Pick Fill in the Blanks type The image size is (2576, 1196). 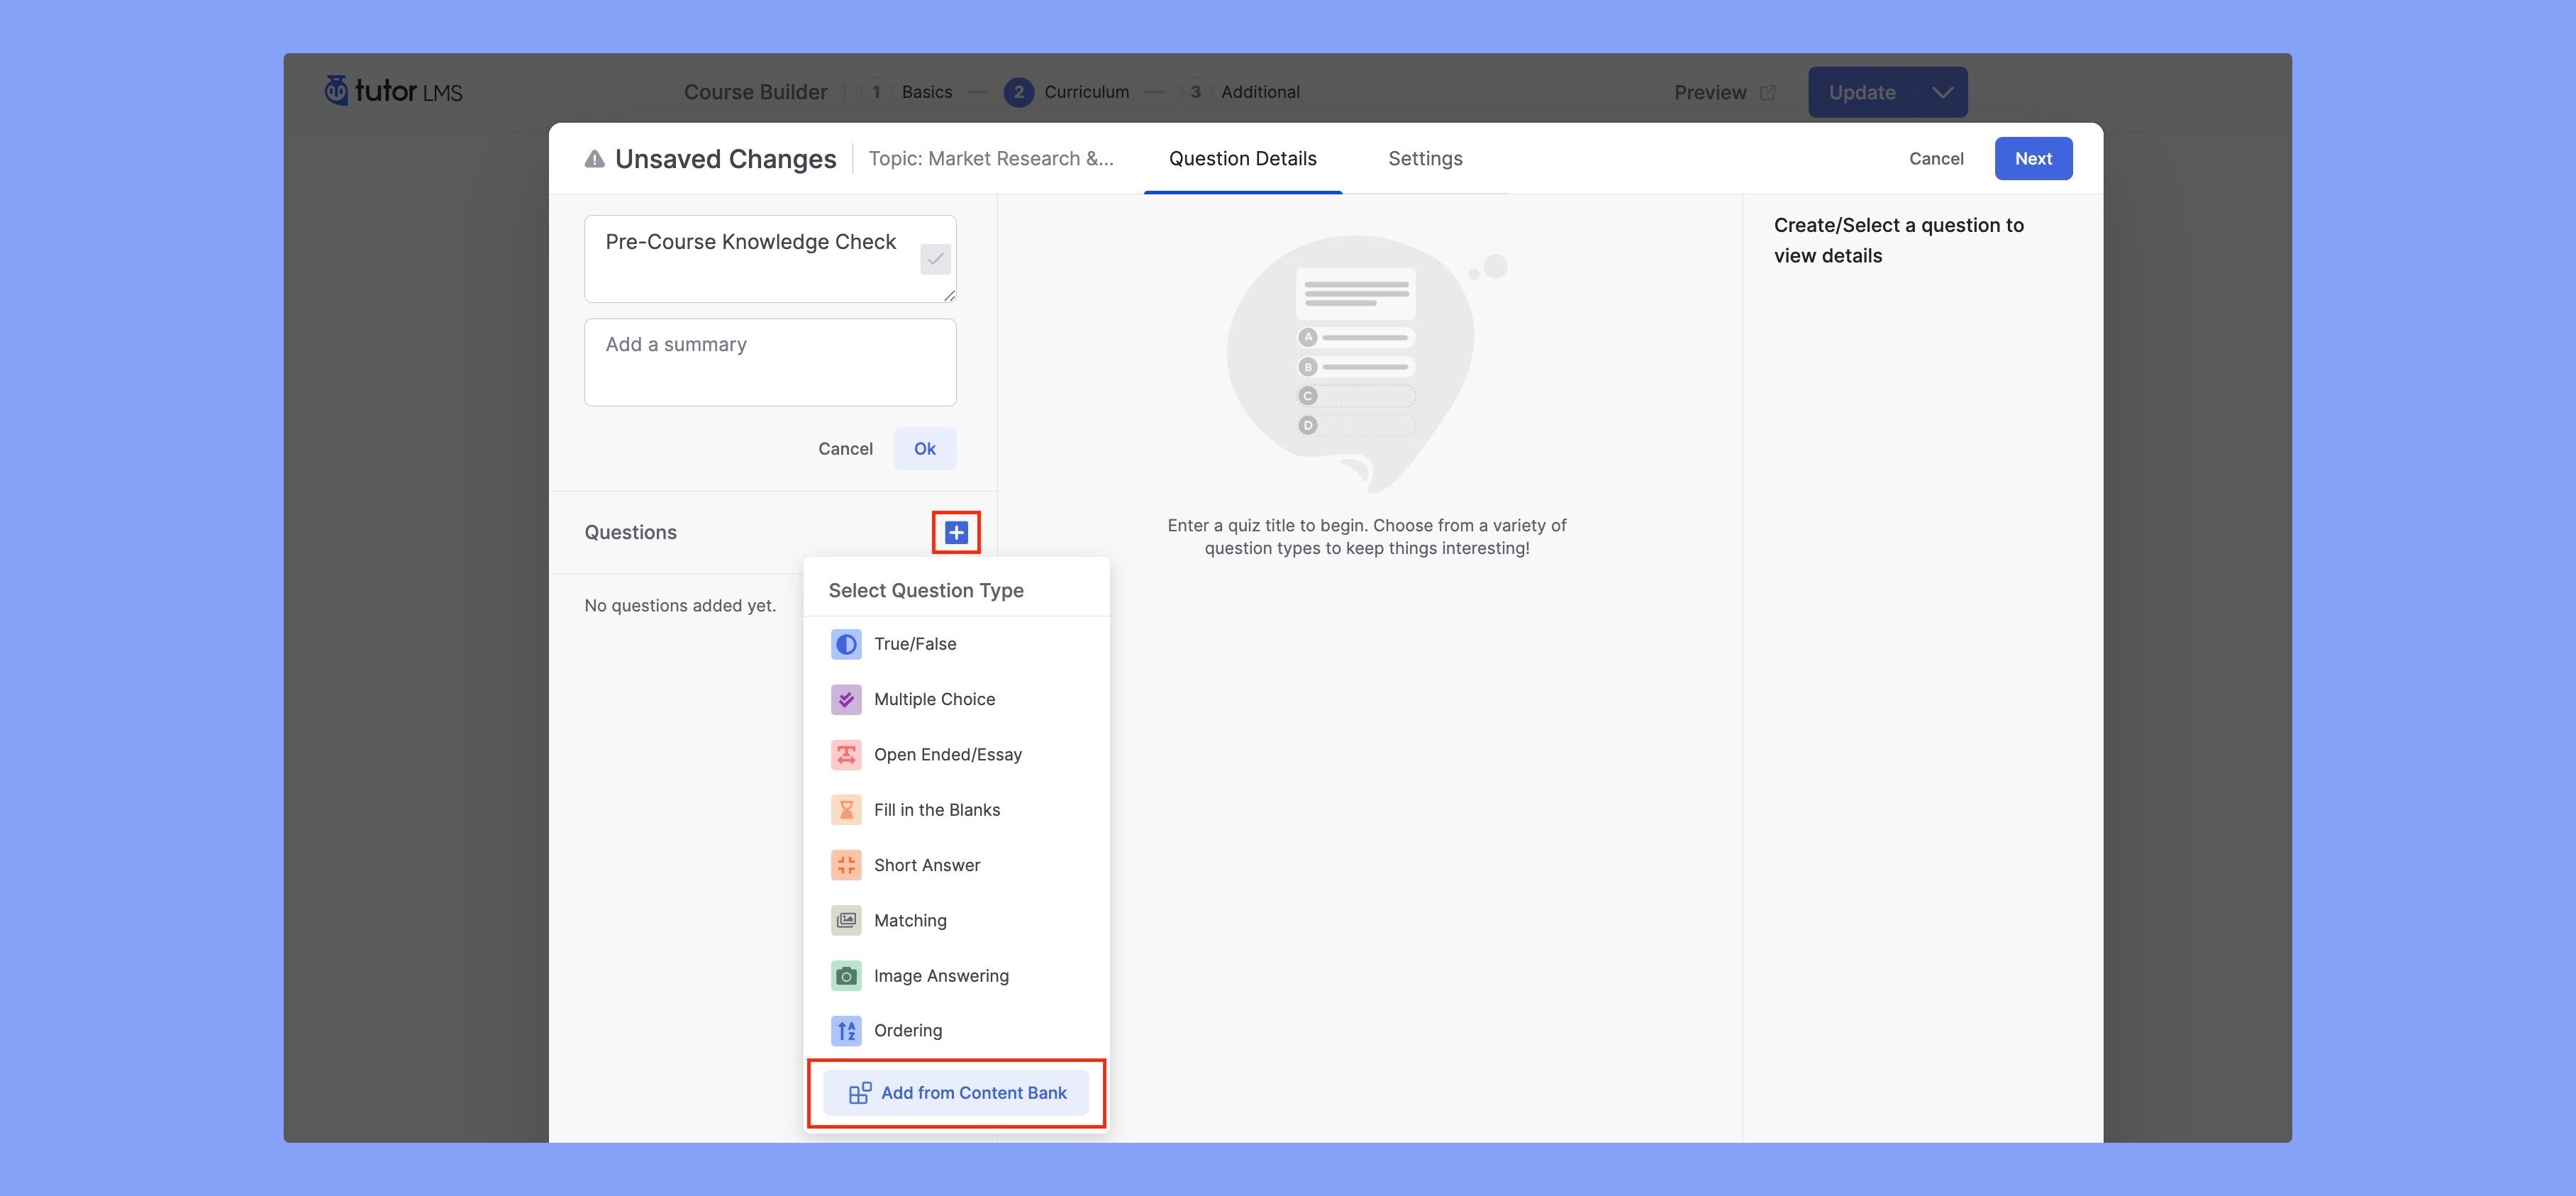957,810
